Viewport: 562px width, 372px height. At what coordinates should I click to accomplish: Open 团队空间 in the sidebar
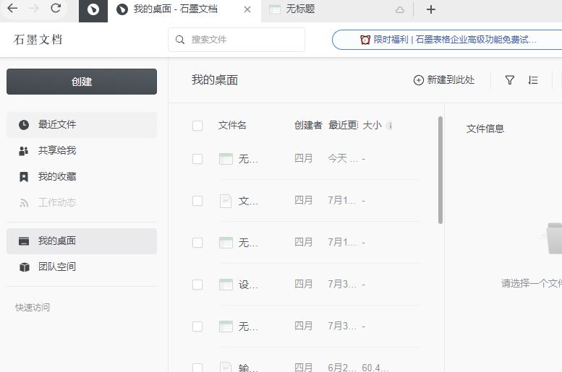(x=82, y=267)
